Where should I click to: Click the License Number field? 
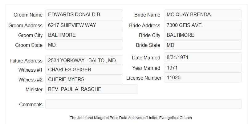tap(203, 77)
